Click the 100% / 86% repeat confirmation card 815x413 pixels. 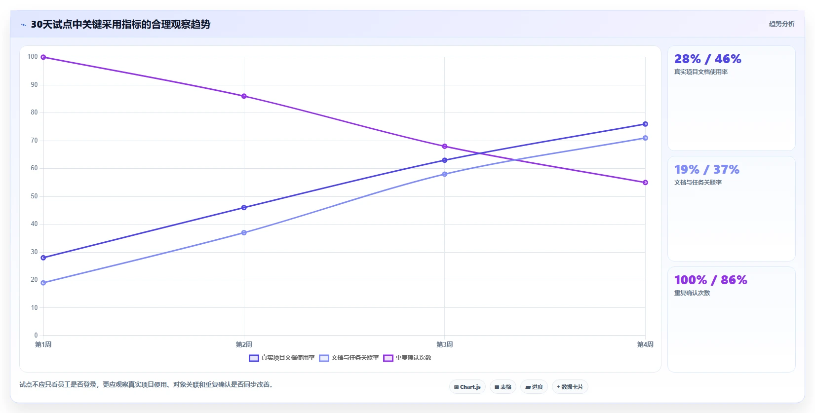coord(731,319)
